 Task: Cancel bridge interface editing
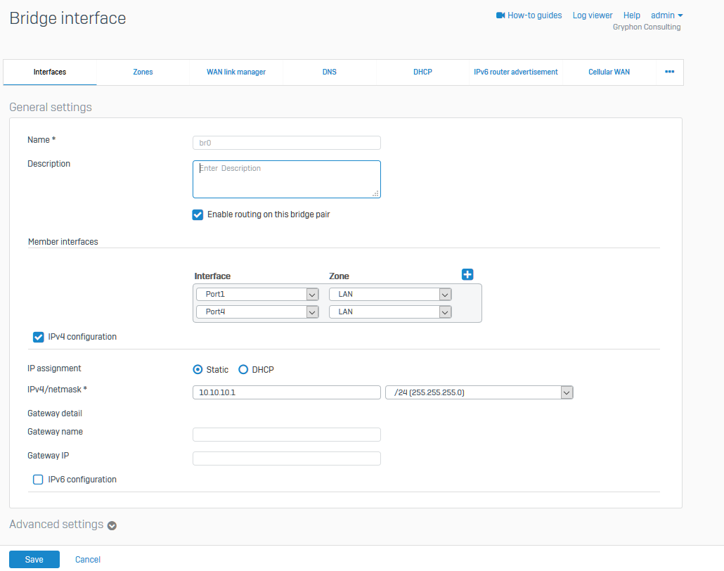click(x=88, y=560)
